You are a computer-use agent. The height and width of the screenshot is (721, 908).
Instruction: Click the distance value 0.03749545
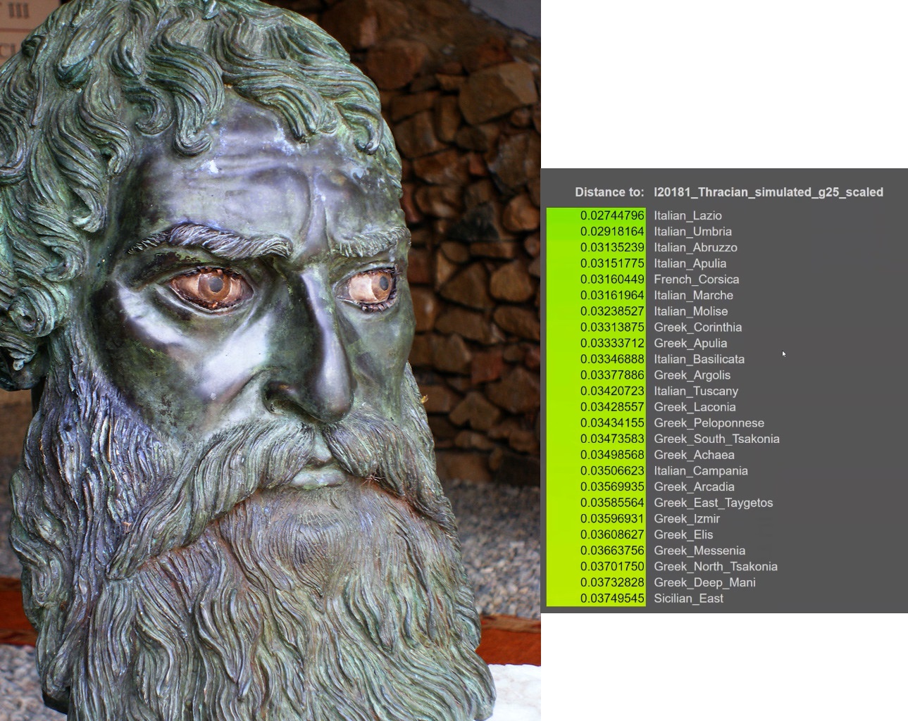pos(612,598)
